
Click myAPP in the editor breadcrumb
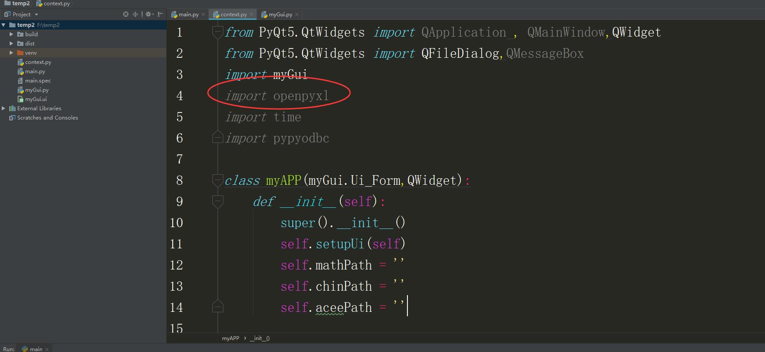pyautogui.click(x=230, y=338)
